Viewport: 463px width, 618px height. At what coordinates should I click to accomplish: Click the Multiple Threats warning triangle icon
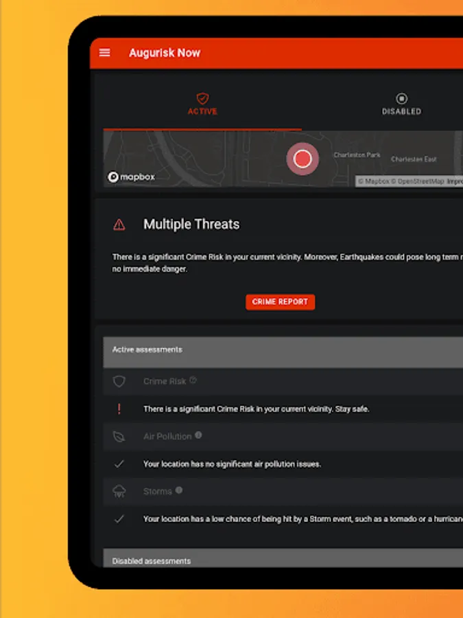pos(119,225)
